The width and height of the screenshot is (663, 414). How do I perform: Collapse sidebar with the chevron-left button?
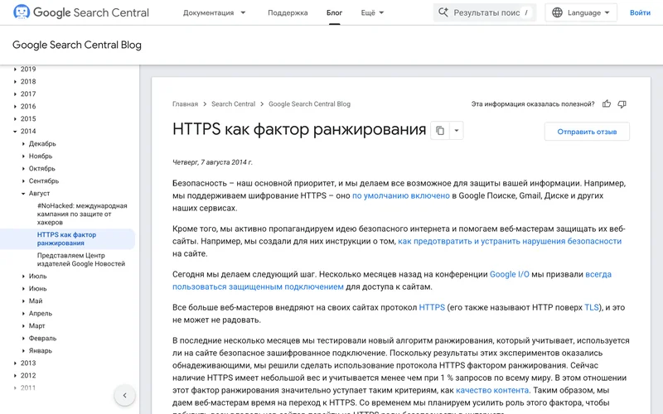coord(125,396)
